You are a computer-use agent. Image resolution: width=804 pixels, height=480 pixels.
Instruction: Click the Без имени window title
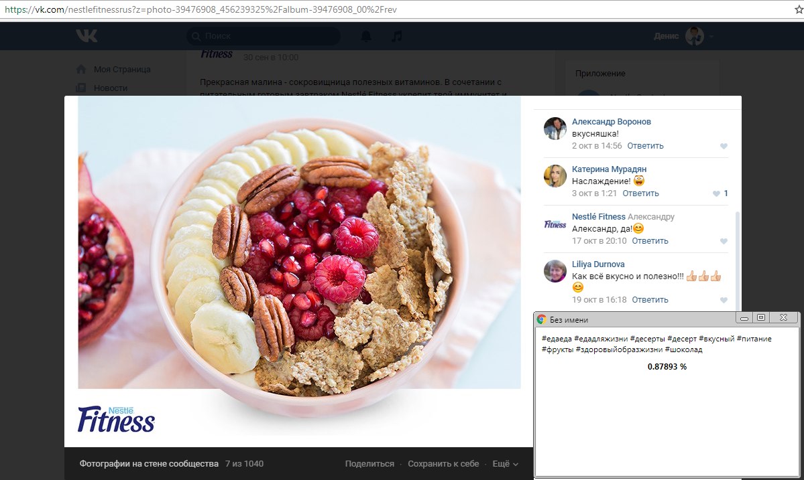569,320
